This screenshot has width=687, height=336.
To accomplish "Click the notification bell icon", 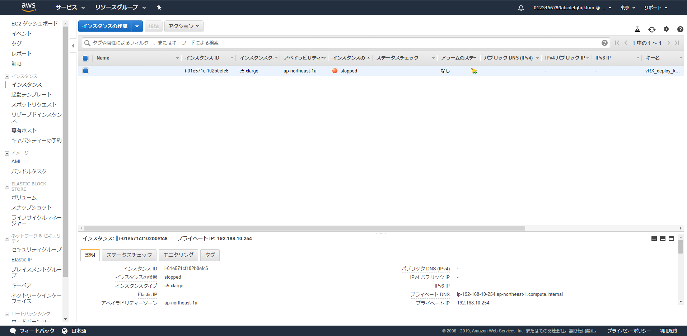I will pyautogui.click(x=521, y=8).
